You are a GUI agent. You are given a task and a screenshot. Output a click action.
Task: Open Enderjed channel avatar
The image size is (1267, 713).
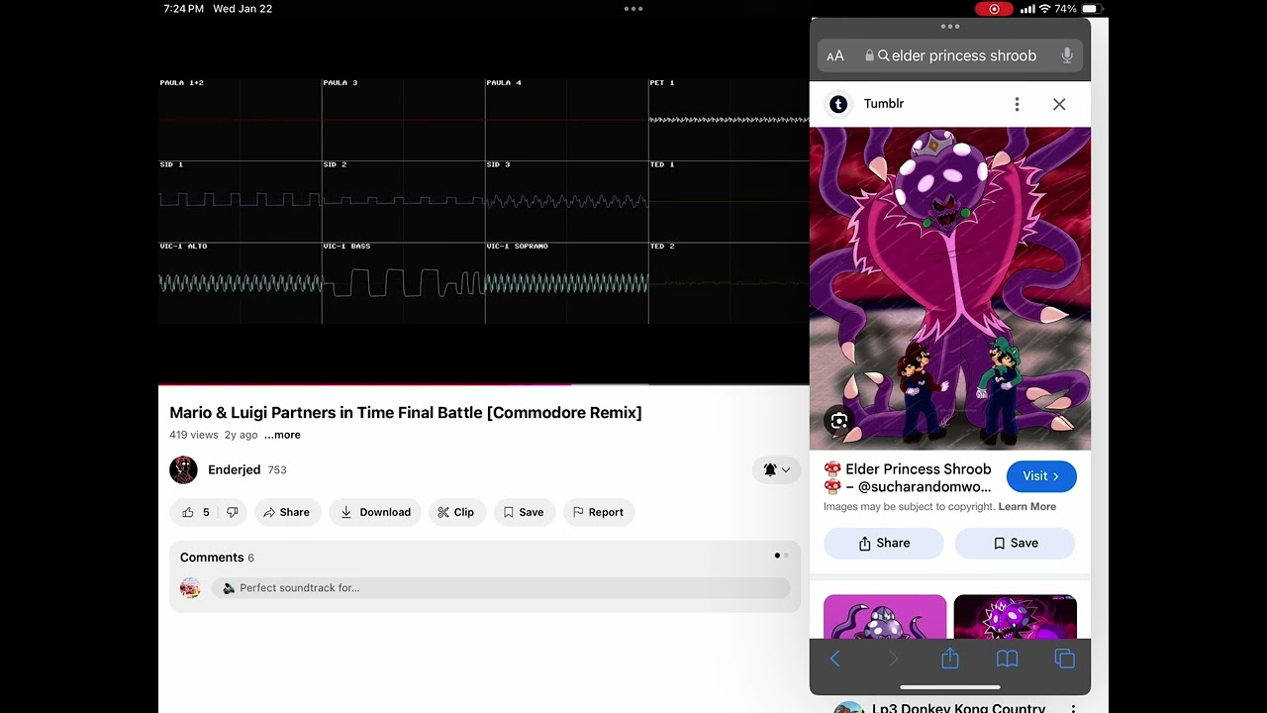pos(183,470)
